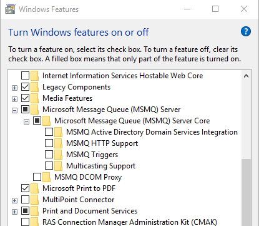Image resolution: width=259 pixels, height=226 pixels.
Task: Click the folder icon beside MSMQ DCOM Proxy
Action: (46, 177)
